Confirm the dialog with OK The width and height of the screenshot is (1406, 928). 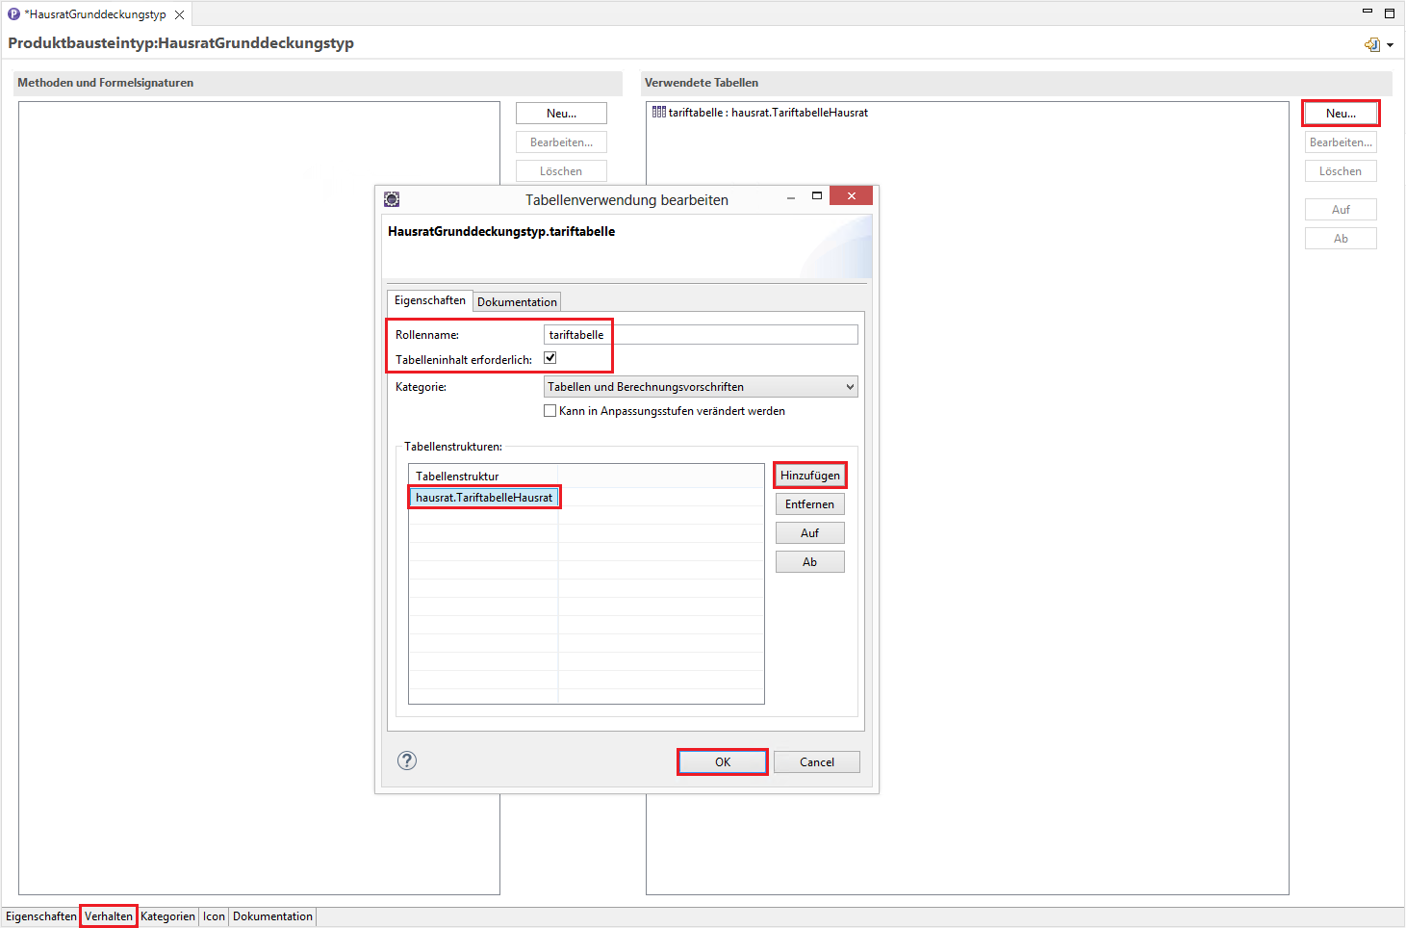coord(723,762)
